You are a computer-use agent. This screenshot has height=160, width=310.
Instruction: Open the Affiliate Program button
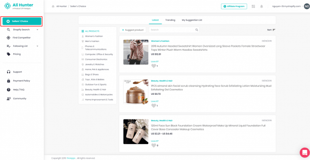pyautogui.click(x=234, y=6)
